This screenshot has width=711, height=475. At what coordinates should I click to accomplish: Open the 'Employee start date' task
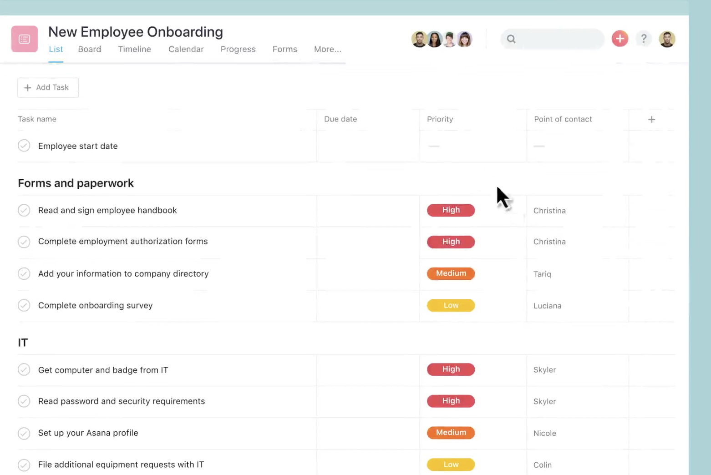(78, 146)
